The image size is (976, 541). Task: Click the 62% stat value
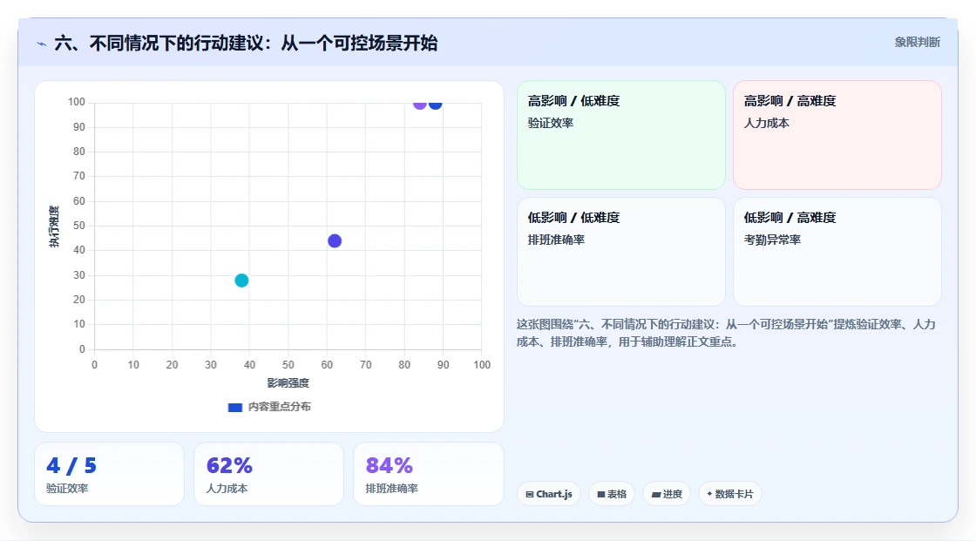pyautogui.click(x=229, y=466)
